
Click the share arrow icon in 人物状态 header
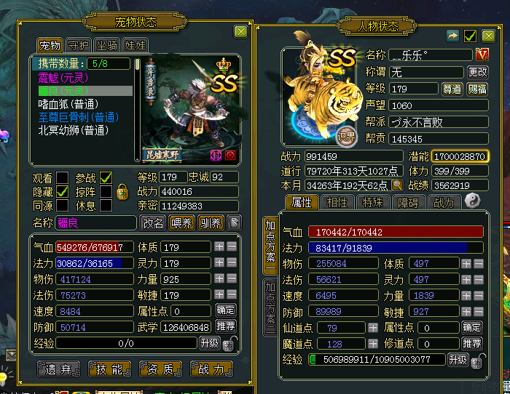[x=452, y=36]
